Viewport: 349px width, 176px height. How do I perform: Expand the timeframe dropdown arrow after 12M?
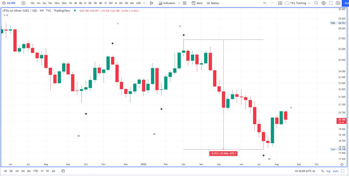[x=144, y=3]
